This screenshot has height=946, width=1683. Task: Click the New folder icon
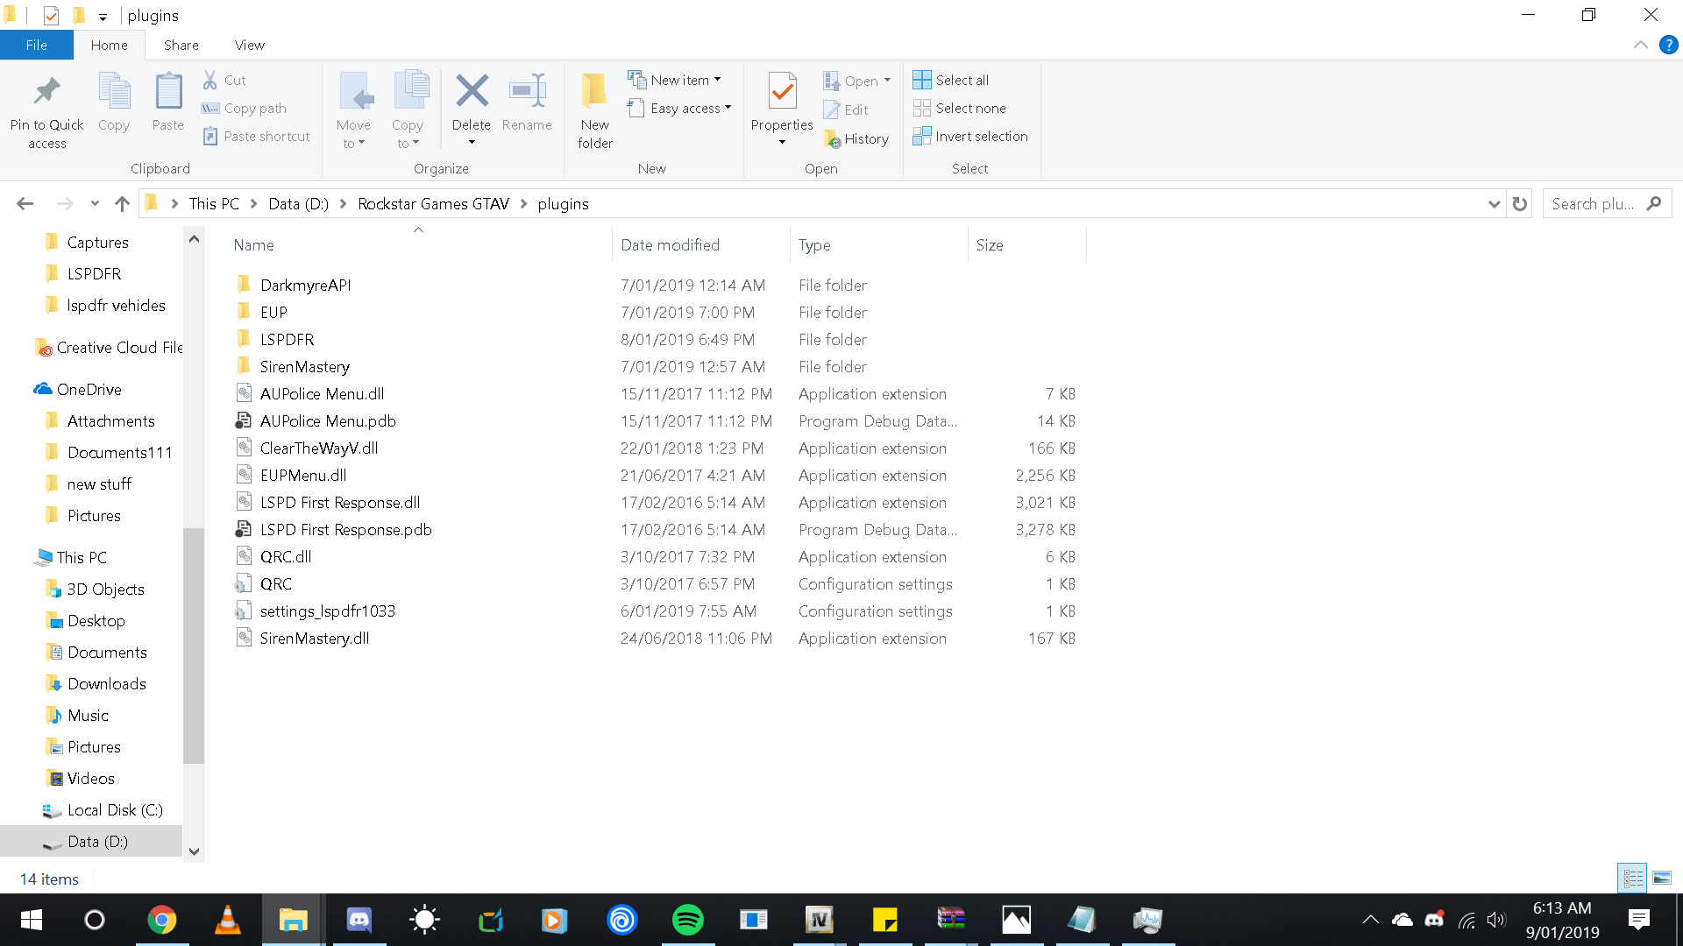tap(594, 92)
